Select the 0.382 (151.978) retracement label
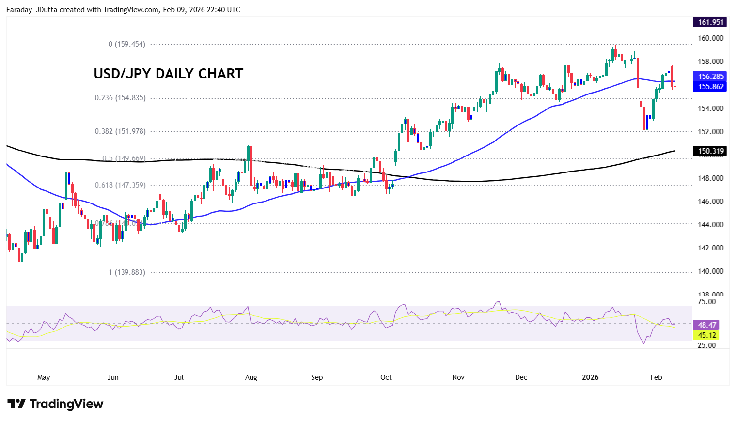The height and width of the screenshot is (422, 736). pyautogui.click(x=120, y=131)
